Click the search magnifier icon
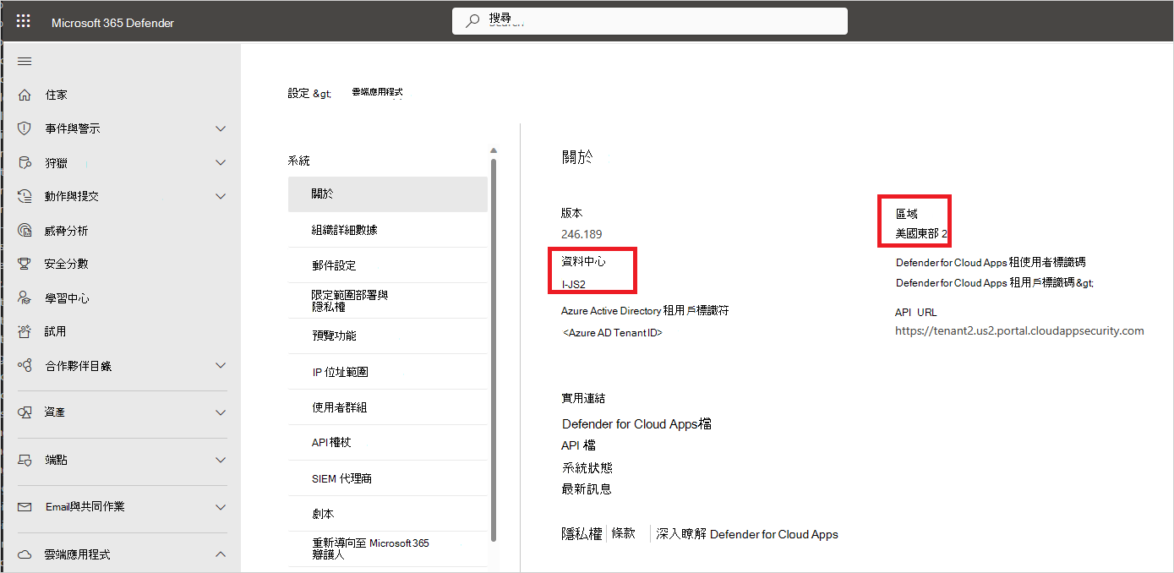Screen dimensions: 1174x573 coord(472,20)
